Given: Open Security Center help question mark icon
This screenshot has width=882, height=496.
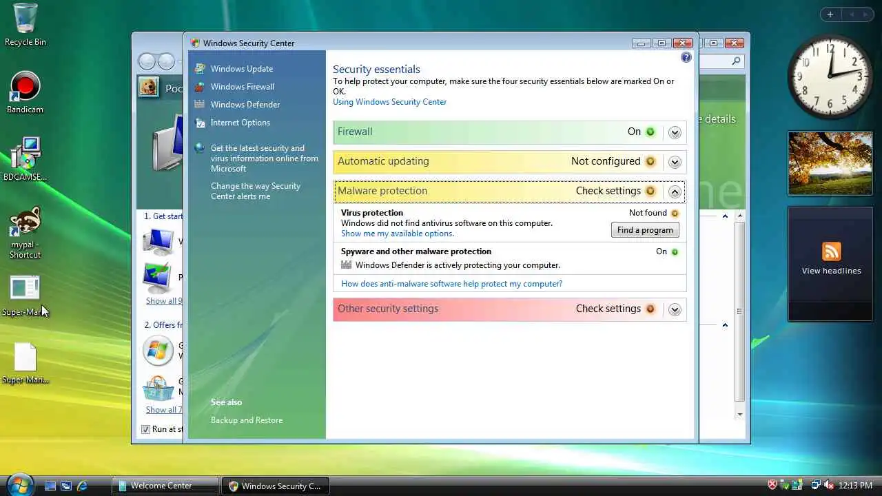Looking at the screenshot, I should 686,57.
